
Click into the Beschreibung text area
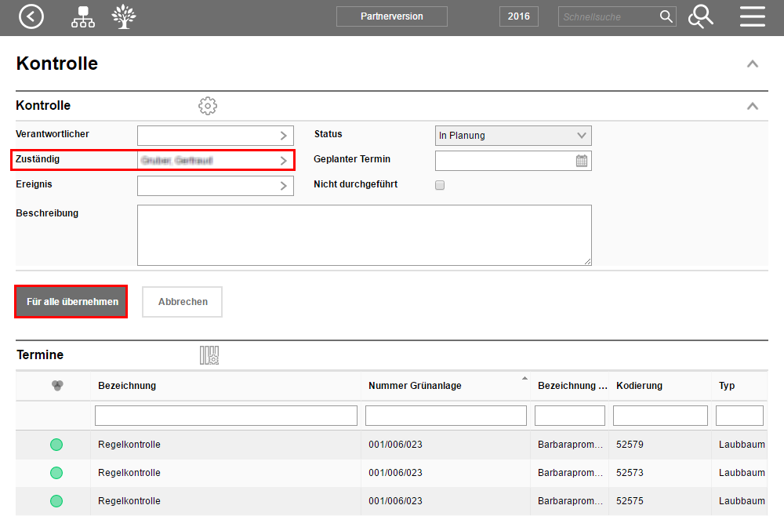[364, 235]
